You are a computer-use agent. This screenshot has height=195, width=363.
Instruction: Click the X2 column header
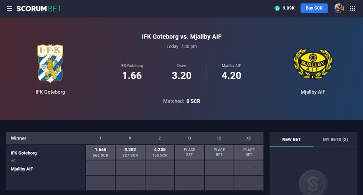click(x=248, y=138)
